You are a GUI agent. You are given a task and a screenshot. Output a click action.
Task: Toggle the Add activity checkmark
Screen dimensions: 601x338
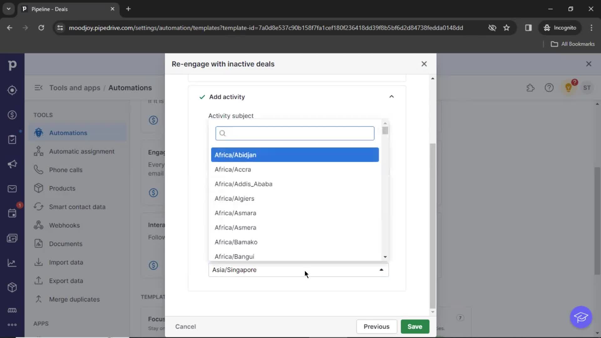pyautogui.click(x=202, y=97)
